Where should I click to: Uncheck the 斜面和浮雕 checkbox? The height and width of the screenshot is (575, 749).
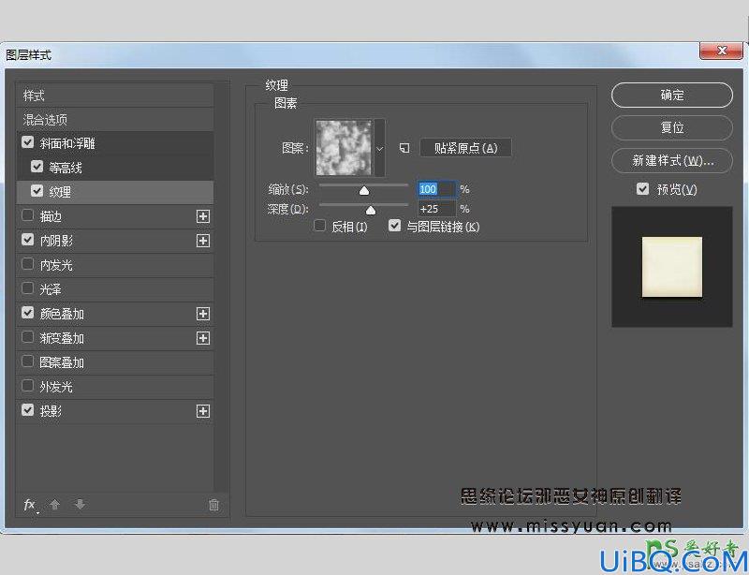[x=28, y=142]
